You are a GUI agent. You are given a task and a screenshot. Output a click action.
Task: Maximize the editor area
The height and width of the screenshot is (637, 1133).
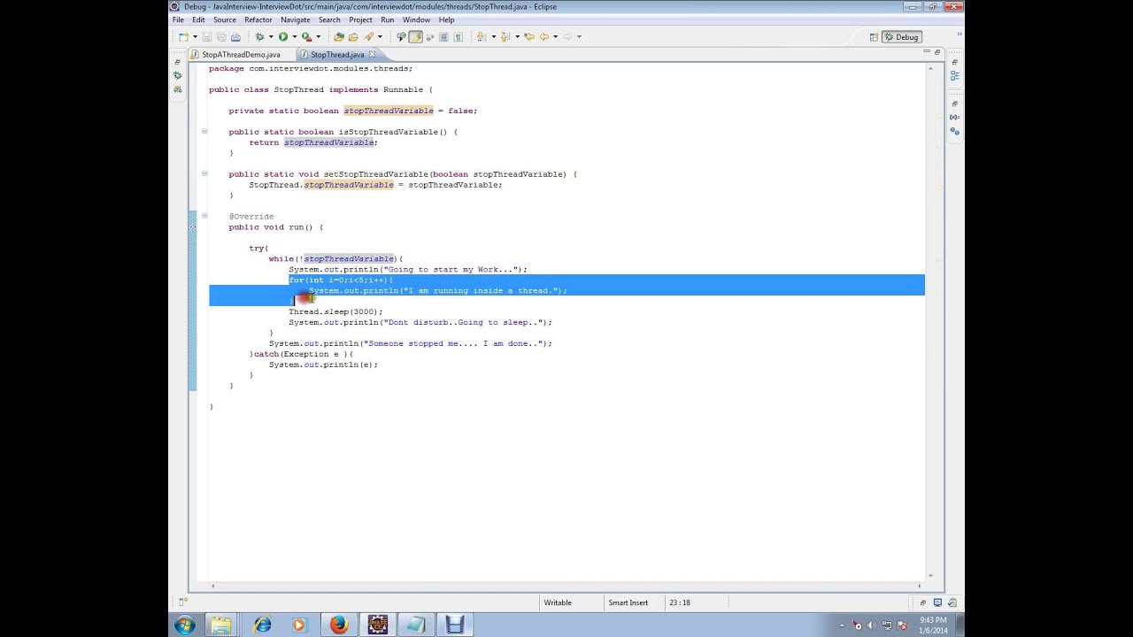[939, 53]
